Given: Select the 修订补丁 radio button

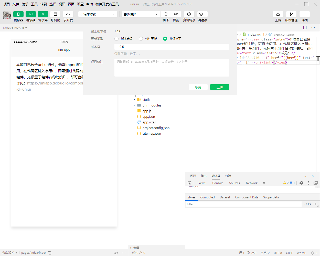Looking at the screenshot, I should (165, 39).
